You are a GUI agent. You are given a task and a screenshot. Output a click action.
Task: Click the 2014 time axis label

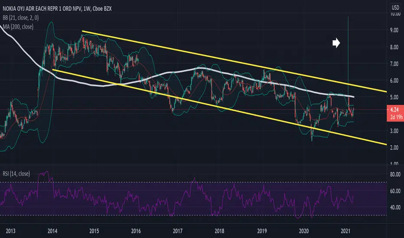pyautogui.click(x=52, y=231)
